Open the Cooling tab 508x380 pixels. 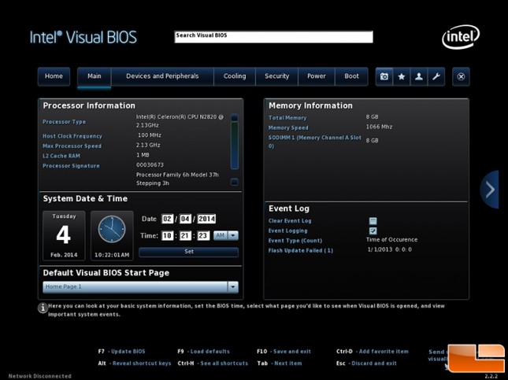[235, 76]
